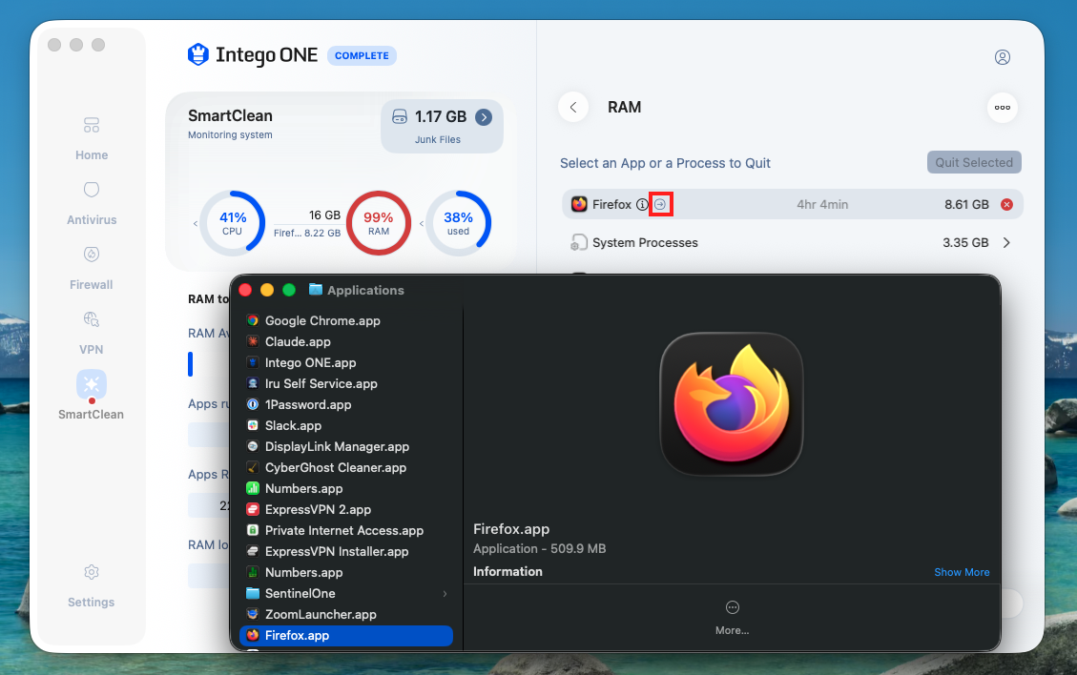The height and width of the screenshot is (675, 1077).
Task: Select the Firefox row in RAM list
Action: coord(793,205)
